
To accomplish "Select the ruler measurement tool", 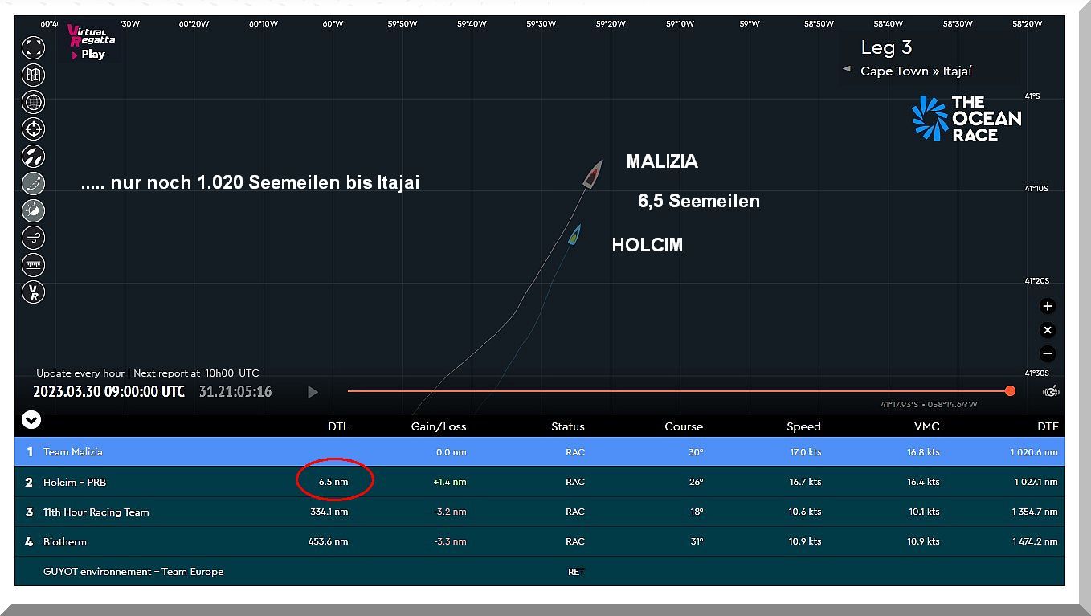I will click(33, 264).
